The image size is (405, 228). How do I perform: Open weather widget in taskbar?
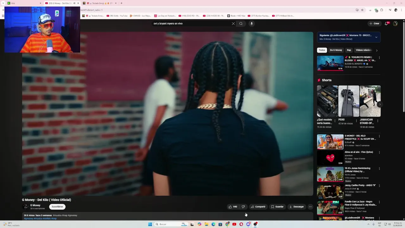pos(11,224)
